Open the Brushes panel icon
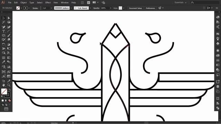221x124 pixels. point(218,39)
